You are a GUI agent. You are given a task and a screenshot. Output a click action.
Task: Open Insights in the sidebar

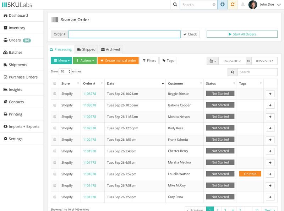click(x=22, y=90)
